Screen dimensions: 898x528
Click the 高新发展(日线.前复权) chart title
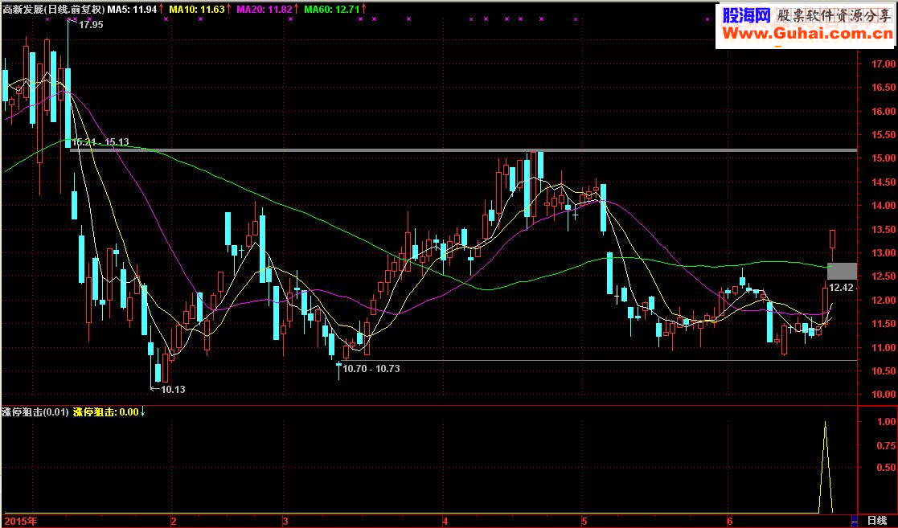coord(54,9)
